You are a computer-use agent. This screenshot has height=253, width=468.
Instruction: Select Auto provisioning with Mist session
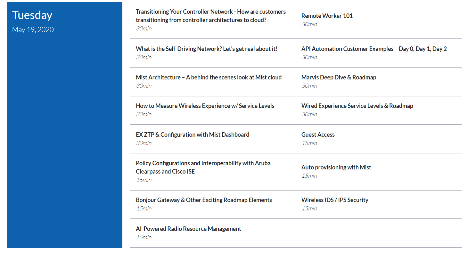point(336,167)
